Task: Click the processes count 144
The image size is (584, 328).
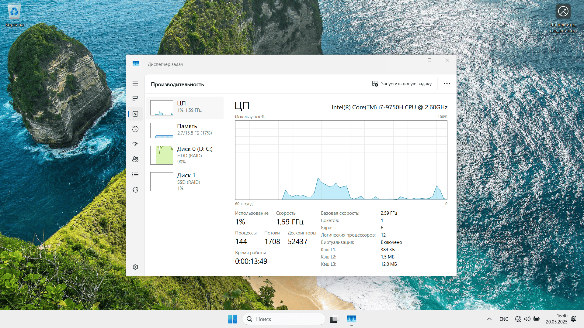Action: coord(241,242)
